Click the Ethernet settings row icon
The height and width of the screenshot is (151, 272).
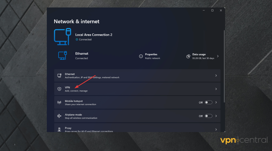pos(59,75)
